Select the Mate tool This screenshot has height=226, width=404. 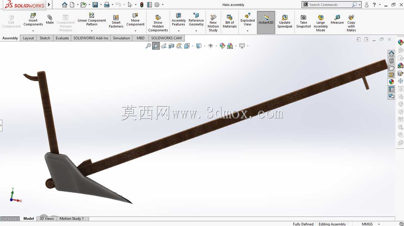[50, 20]
